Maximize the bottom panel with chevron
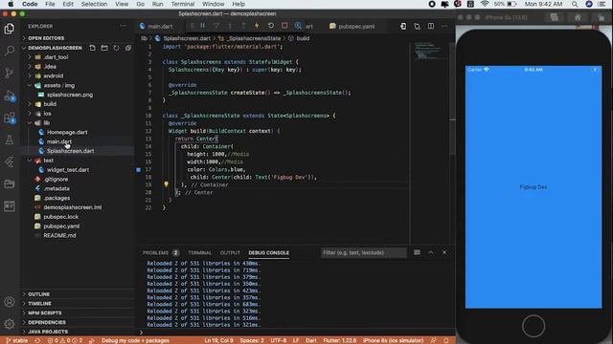Viewport: 613px width, 344px height. coord(430,252)
